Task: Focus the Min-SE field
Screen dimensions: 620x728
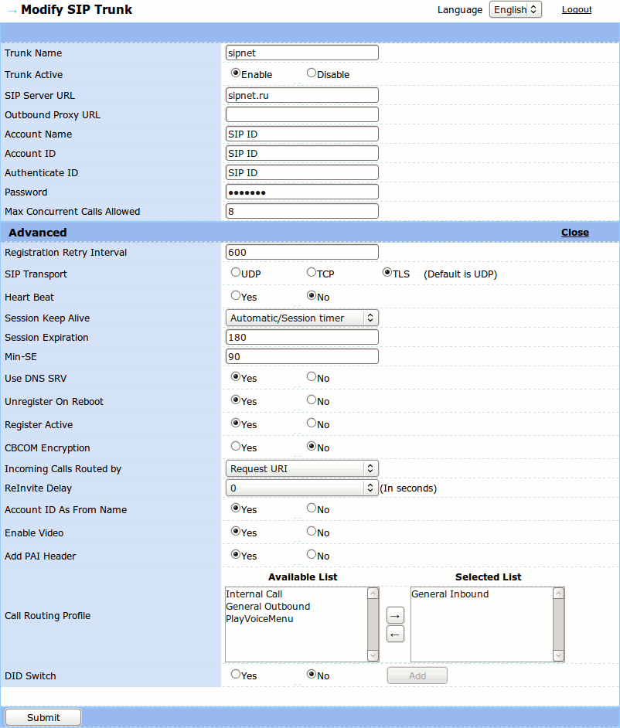Action: (301, 356)
